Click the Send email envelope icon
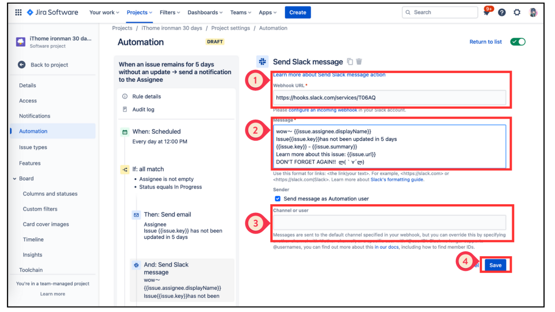555x312 pixels. [x=136, y=214]
